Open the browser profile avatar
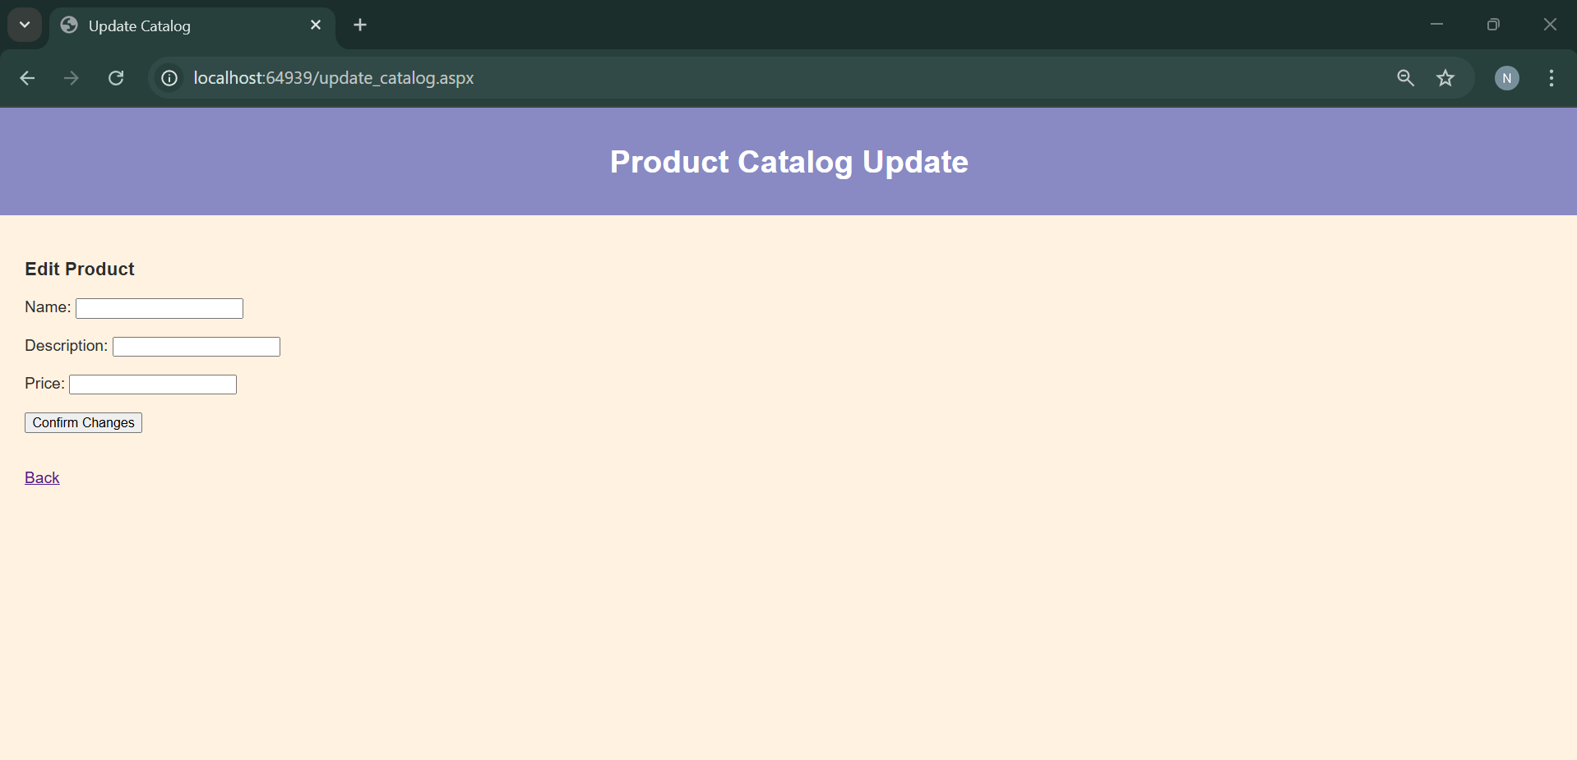Screen dimensions: 1577x760 pyautogui.click(x=1507, y=78)
